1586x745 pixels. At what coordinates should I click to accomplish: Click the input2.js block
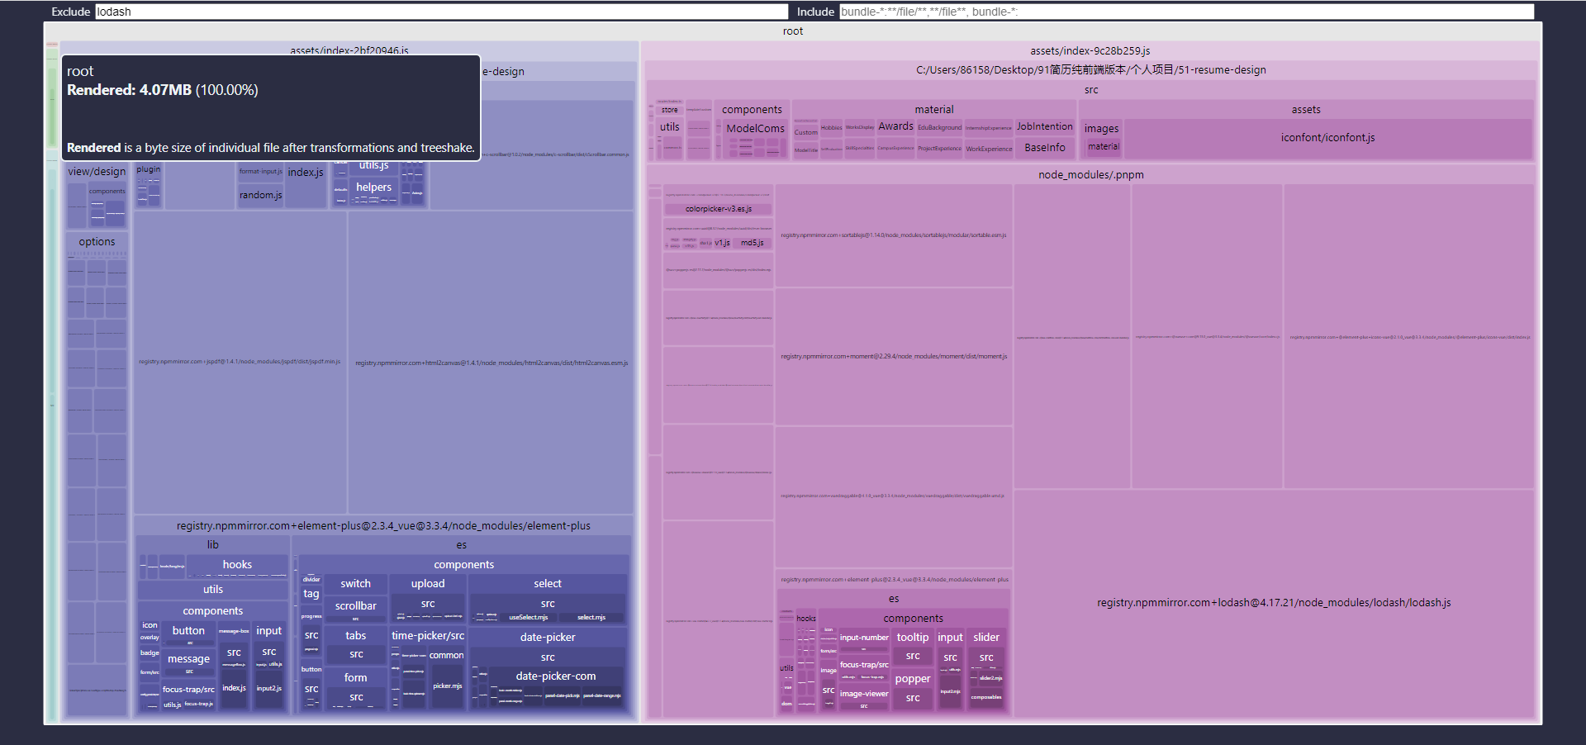[268, 689]
